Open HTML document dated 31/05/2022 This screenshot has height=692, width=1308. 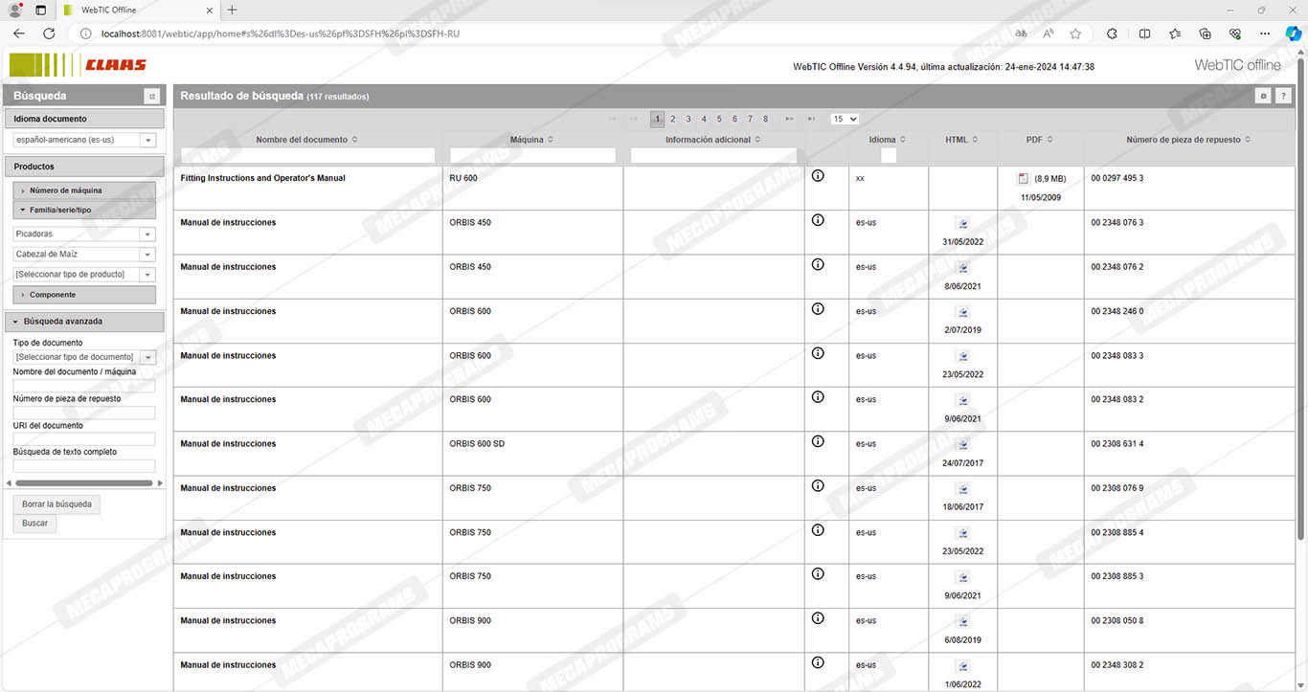tap(962, 224)
